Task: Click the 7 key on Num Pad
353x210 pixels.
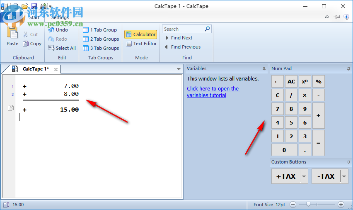Action: [277, 109]
